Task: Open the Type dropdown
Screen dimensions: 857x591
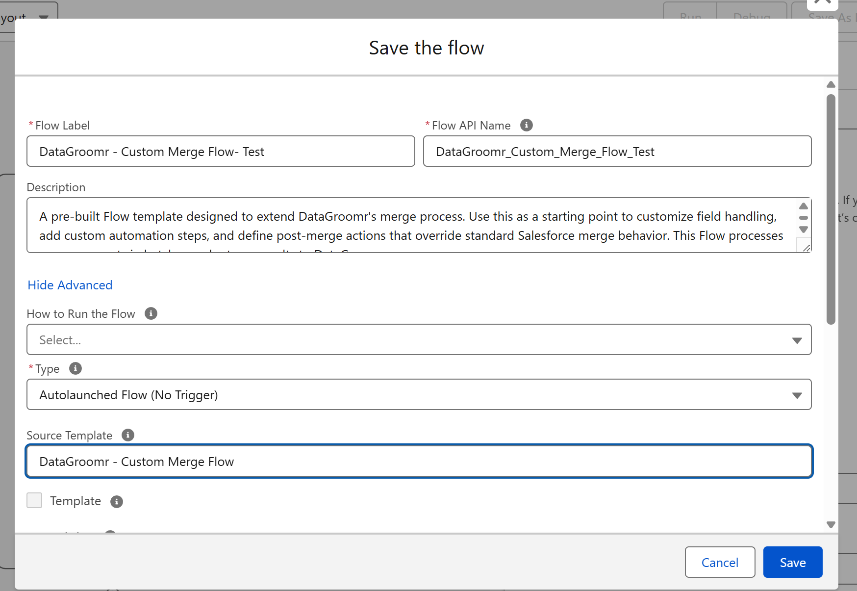Action: pyautogui.click(x=419, y=394)
